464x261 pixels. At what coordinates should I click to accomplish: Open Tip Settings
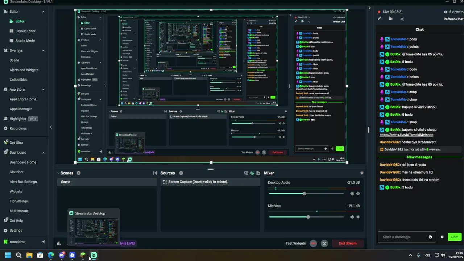tap(19, 201)
